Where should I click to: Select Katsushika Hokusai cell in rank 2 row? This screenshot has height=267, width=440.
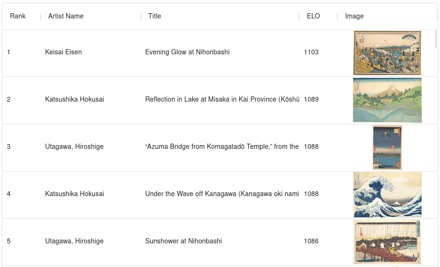click(x=75, y=99)
